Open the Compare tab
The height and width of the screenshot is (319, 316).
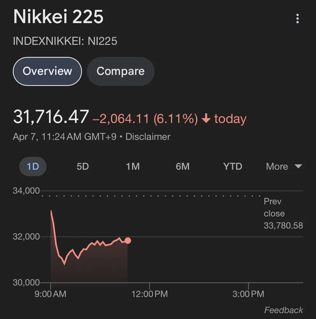tap(120, 71)
